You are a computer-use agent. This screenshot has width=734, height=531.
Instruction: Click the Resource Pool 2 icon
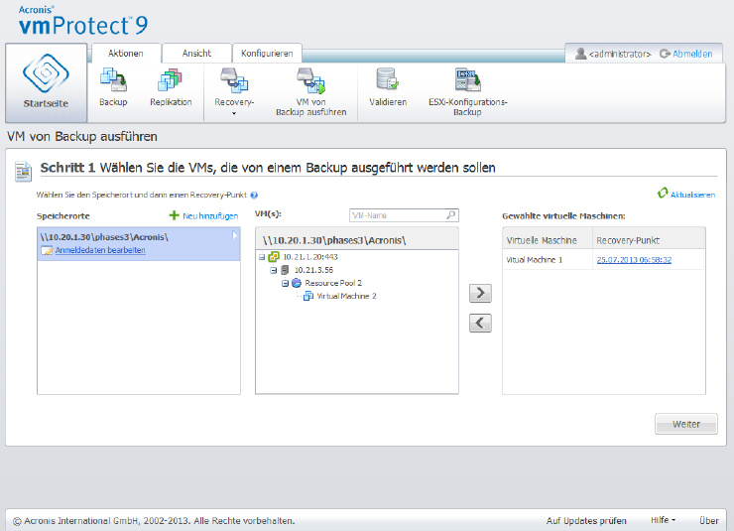297,283
